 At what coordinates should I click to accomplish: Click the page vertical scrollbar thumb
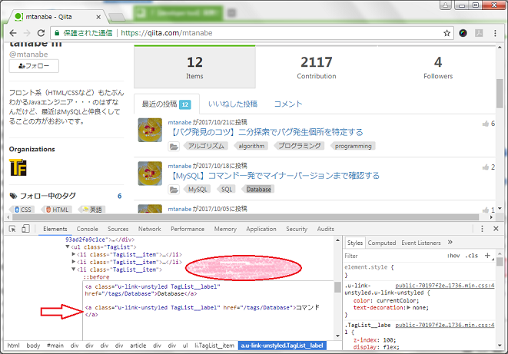click(x=500, y=93)
